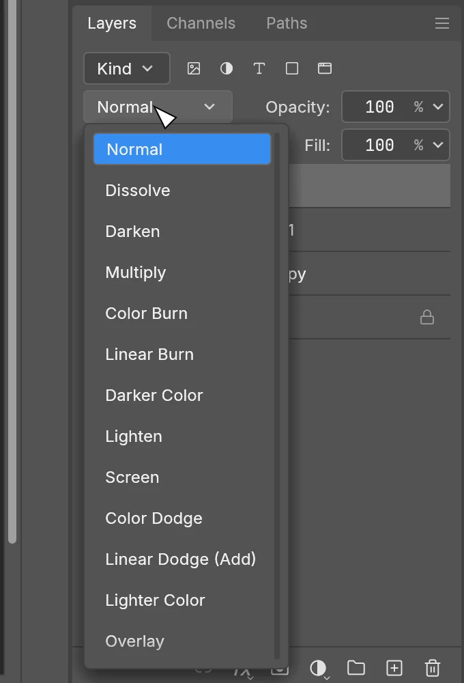This screenshot has width=464, height=683.
Task: Choose the Color Dodge blend mode
Action: (182, 518)
